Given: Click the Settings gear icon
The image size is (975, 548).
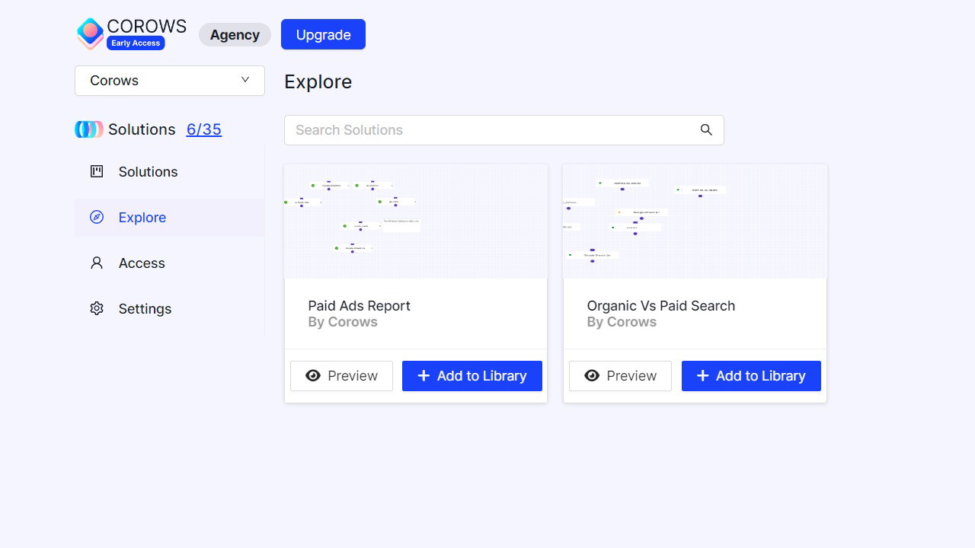Looking at the screenshot, I should pyautogui.click(x=97, y=308).
